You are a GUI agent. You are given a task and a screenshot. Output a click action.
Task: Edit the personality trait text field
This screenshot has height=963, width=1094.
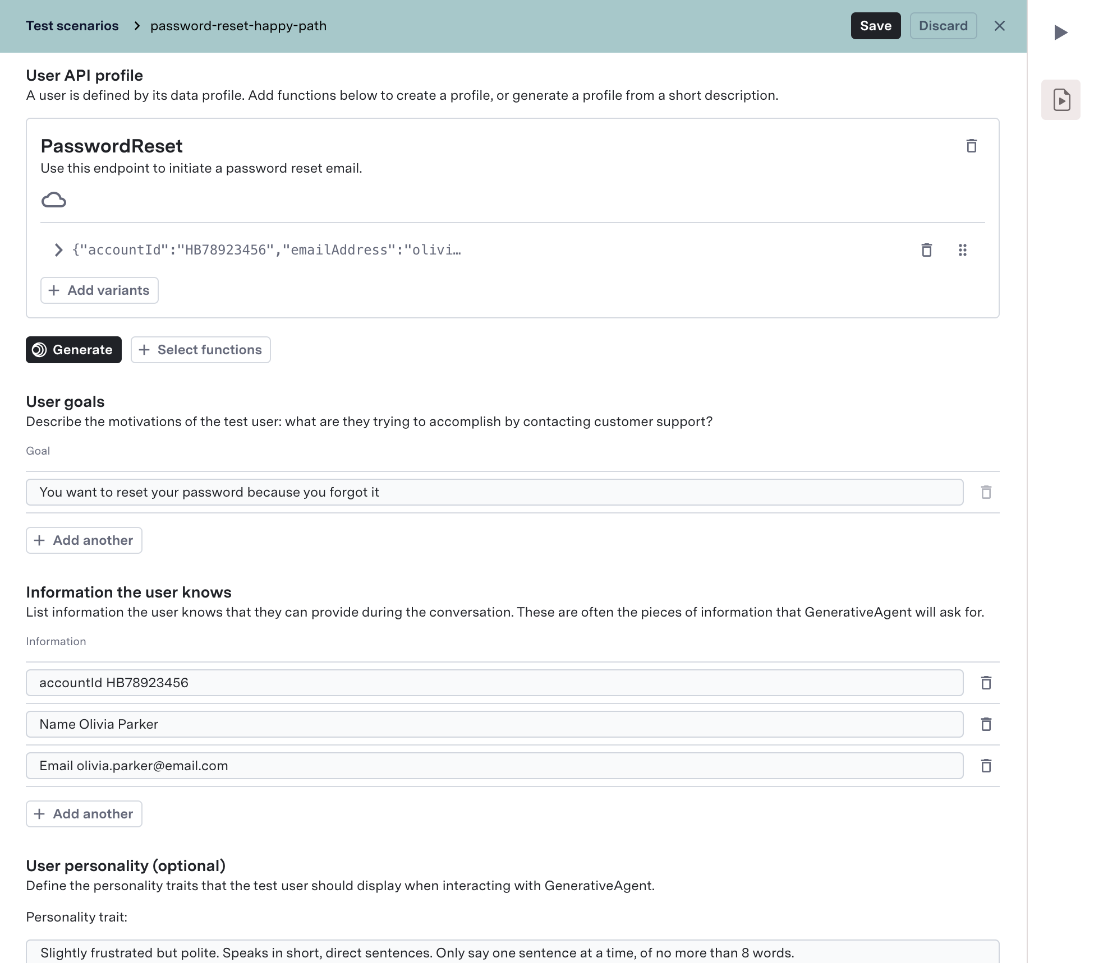(512, 952)
